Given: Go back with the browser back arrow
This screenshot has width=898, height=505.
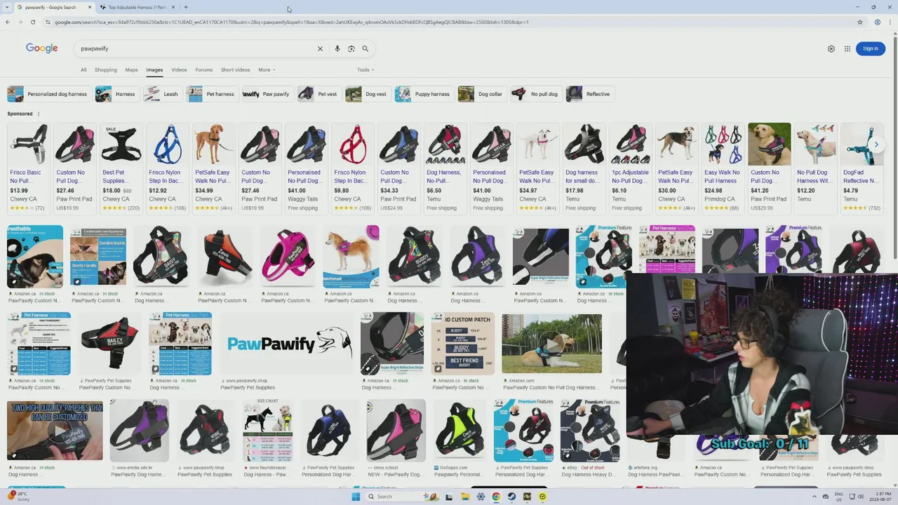Looking at the screenshot, I should (7, 22).
